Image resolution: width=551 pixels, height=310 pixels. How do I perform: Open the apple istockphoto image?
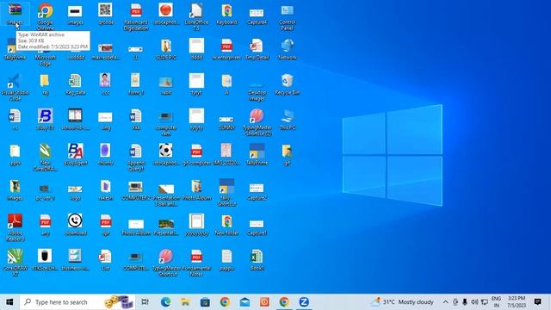(x=166, y=14)
